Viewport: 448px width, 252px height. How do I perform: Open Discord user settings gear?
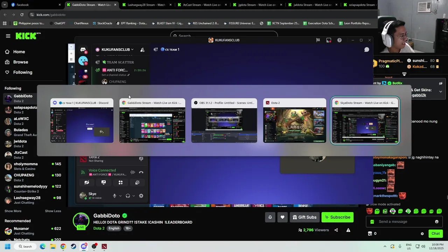pos(141,196)
